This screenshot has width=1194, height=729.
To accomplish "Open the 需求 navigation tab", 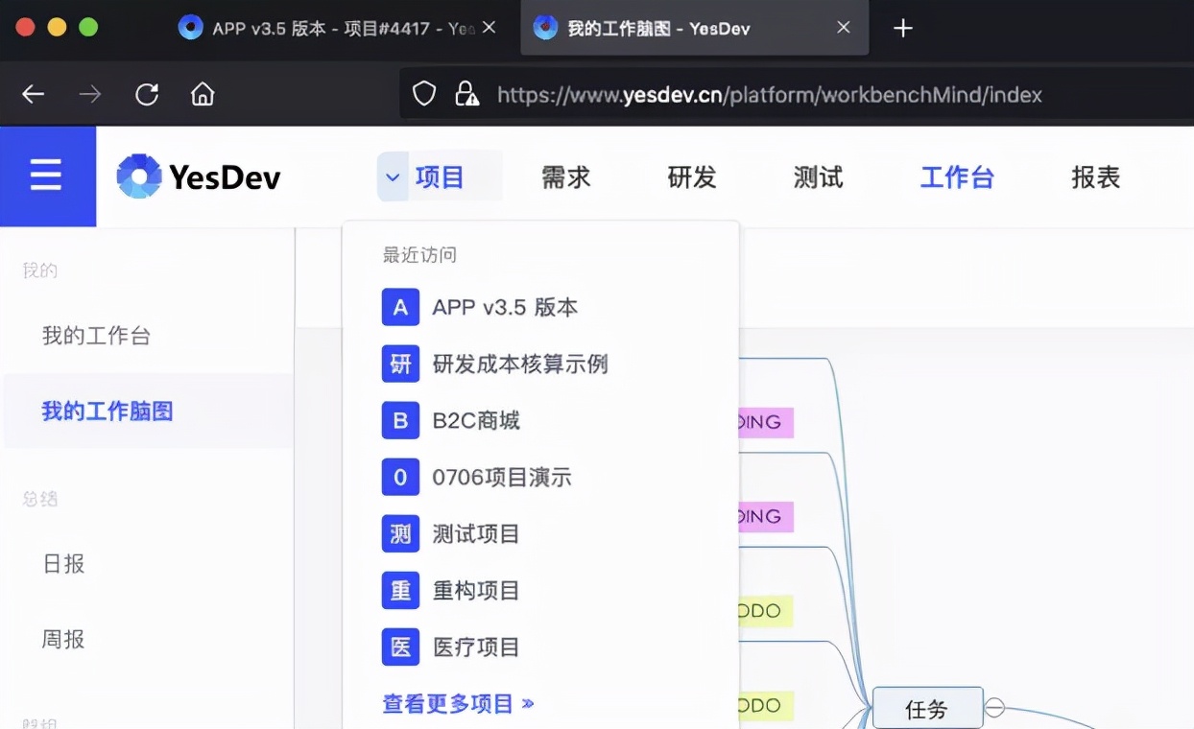I will [565, 177].
